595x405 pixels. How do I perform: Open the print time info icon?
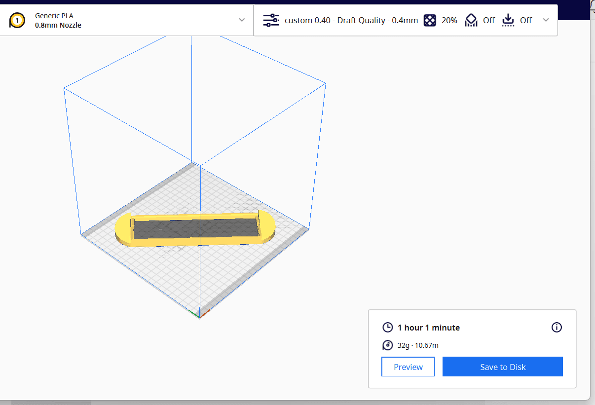click(557, 327)
